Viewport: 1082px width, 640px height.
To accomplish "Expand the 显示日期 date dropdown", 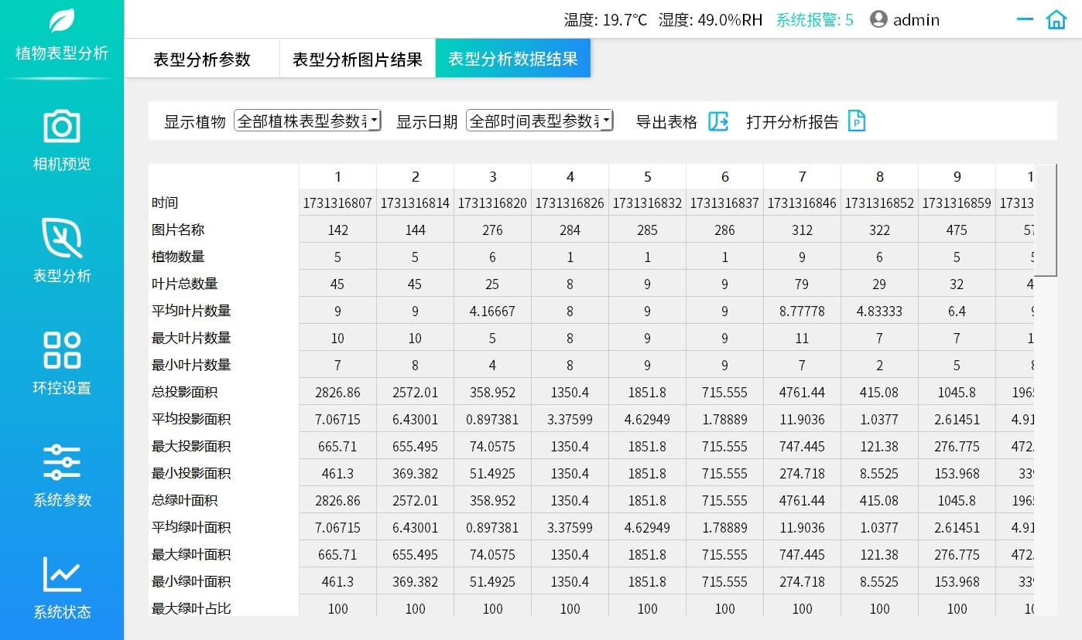I will point(539,121).
